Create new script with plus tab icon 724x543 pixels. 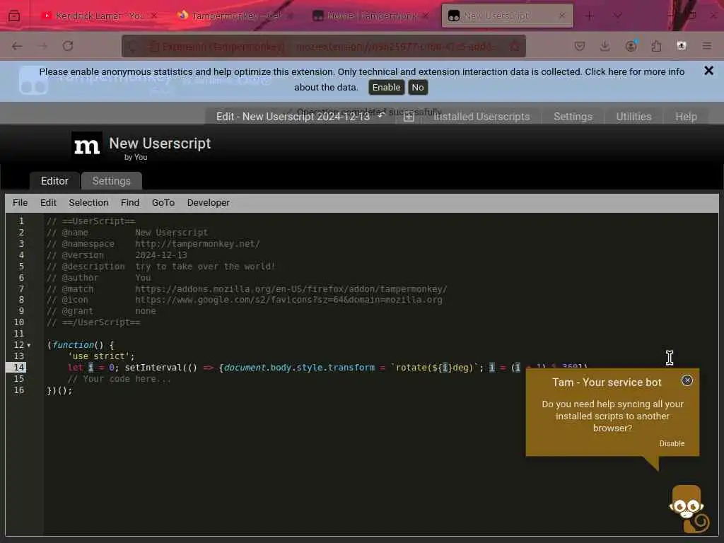(409, 117)
